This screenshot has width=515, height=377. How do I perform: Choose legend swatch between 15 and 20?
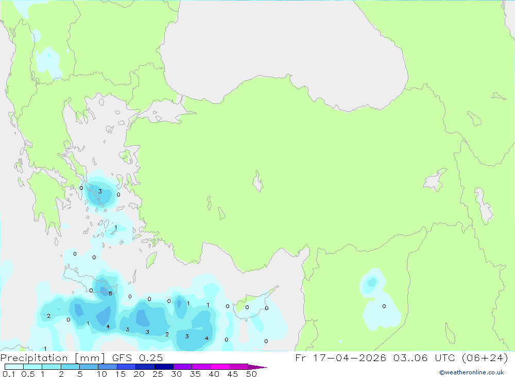(x=127, y=367)
